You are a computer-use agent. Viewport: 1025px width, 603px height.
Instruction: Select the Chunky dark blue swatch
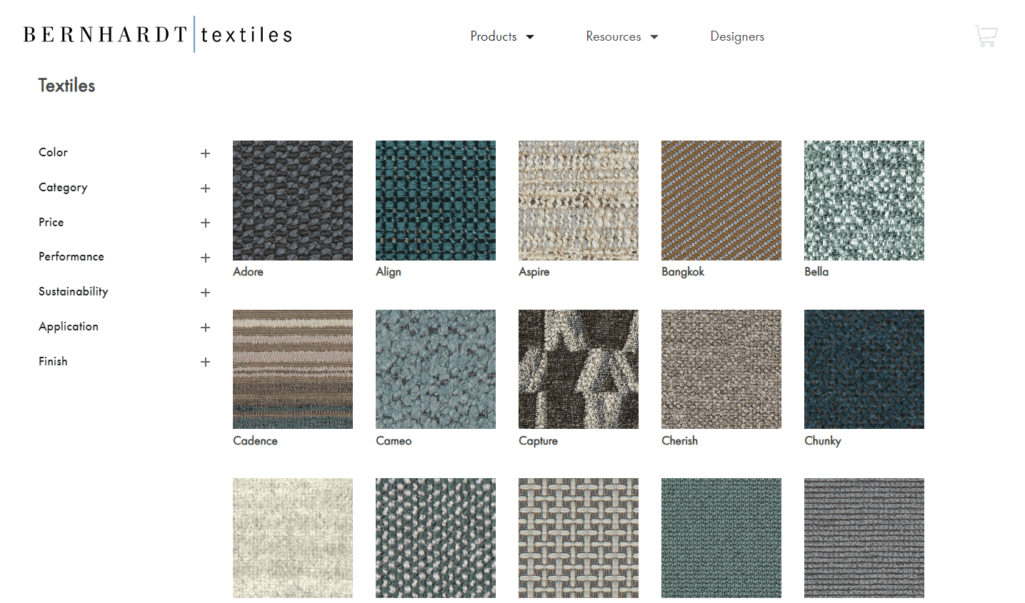[x=864, y=369]
